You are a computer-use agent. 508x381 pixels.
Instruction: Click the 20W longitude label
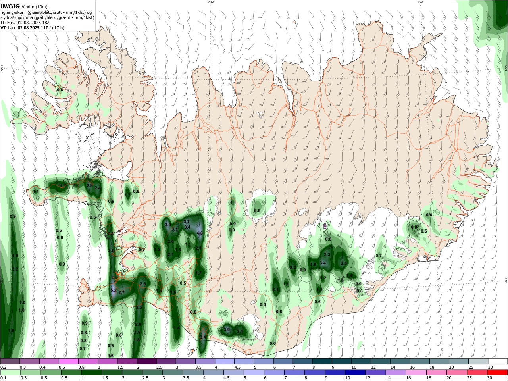point(211,2)
